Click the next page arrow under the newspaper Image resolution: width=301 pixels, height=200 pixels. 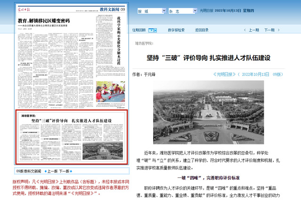(x=72, y=171)
